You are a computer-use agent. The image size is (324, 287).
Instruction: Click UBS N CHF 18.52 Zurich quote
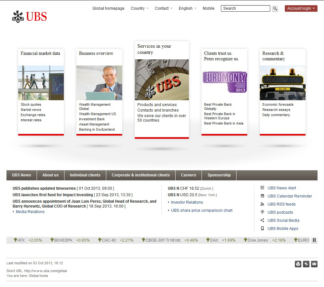pos(191,188)
